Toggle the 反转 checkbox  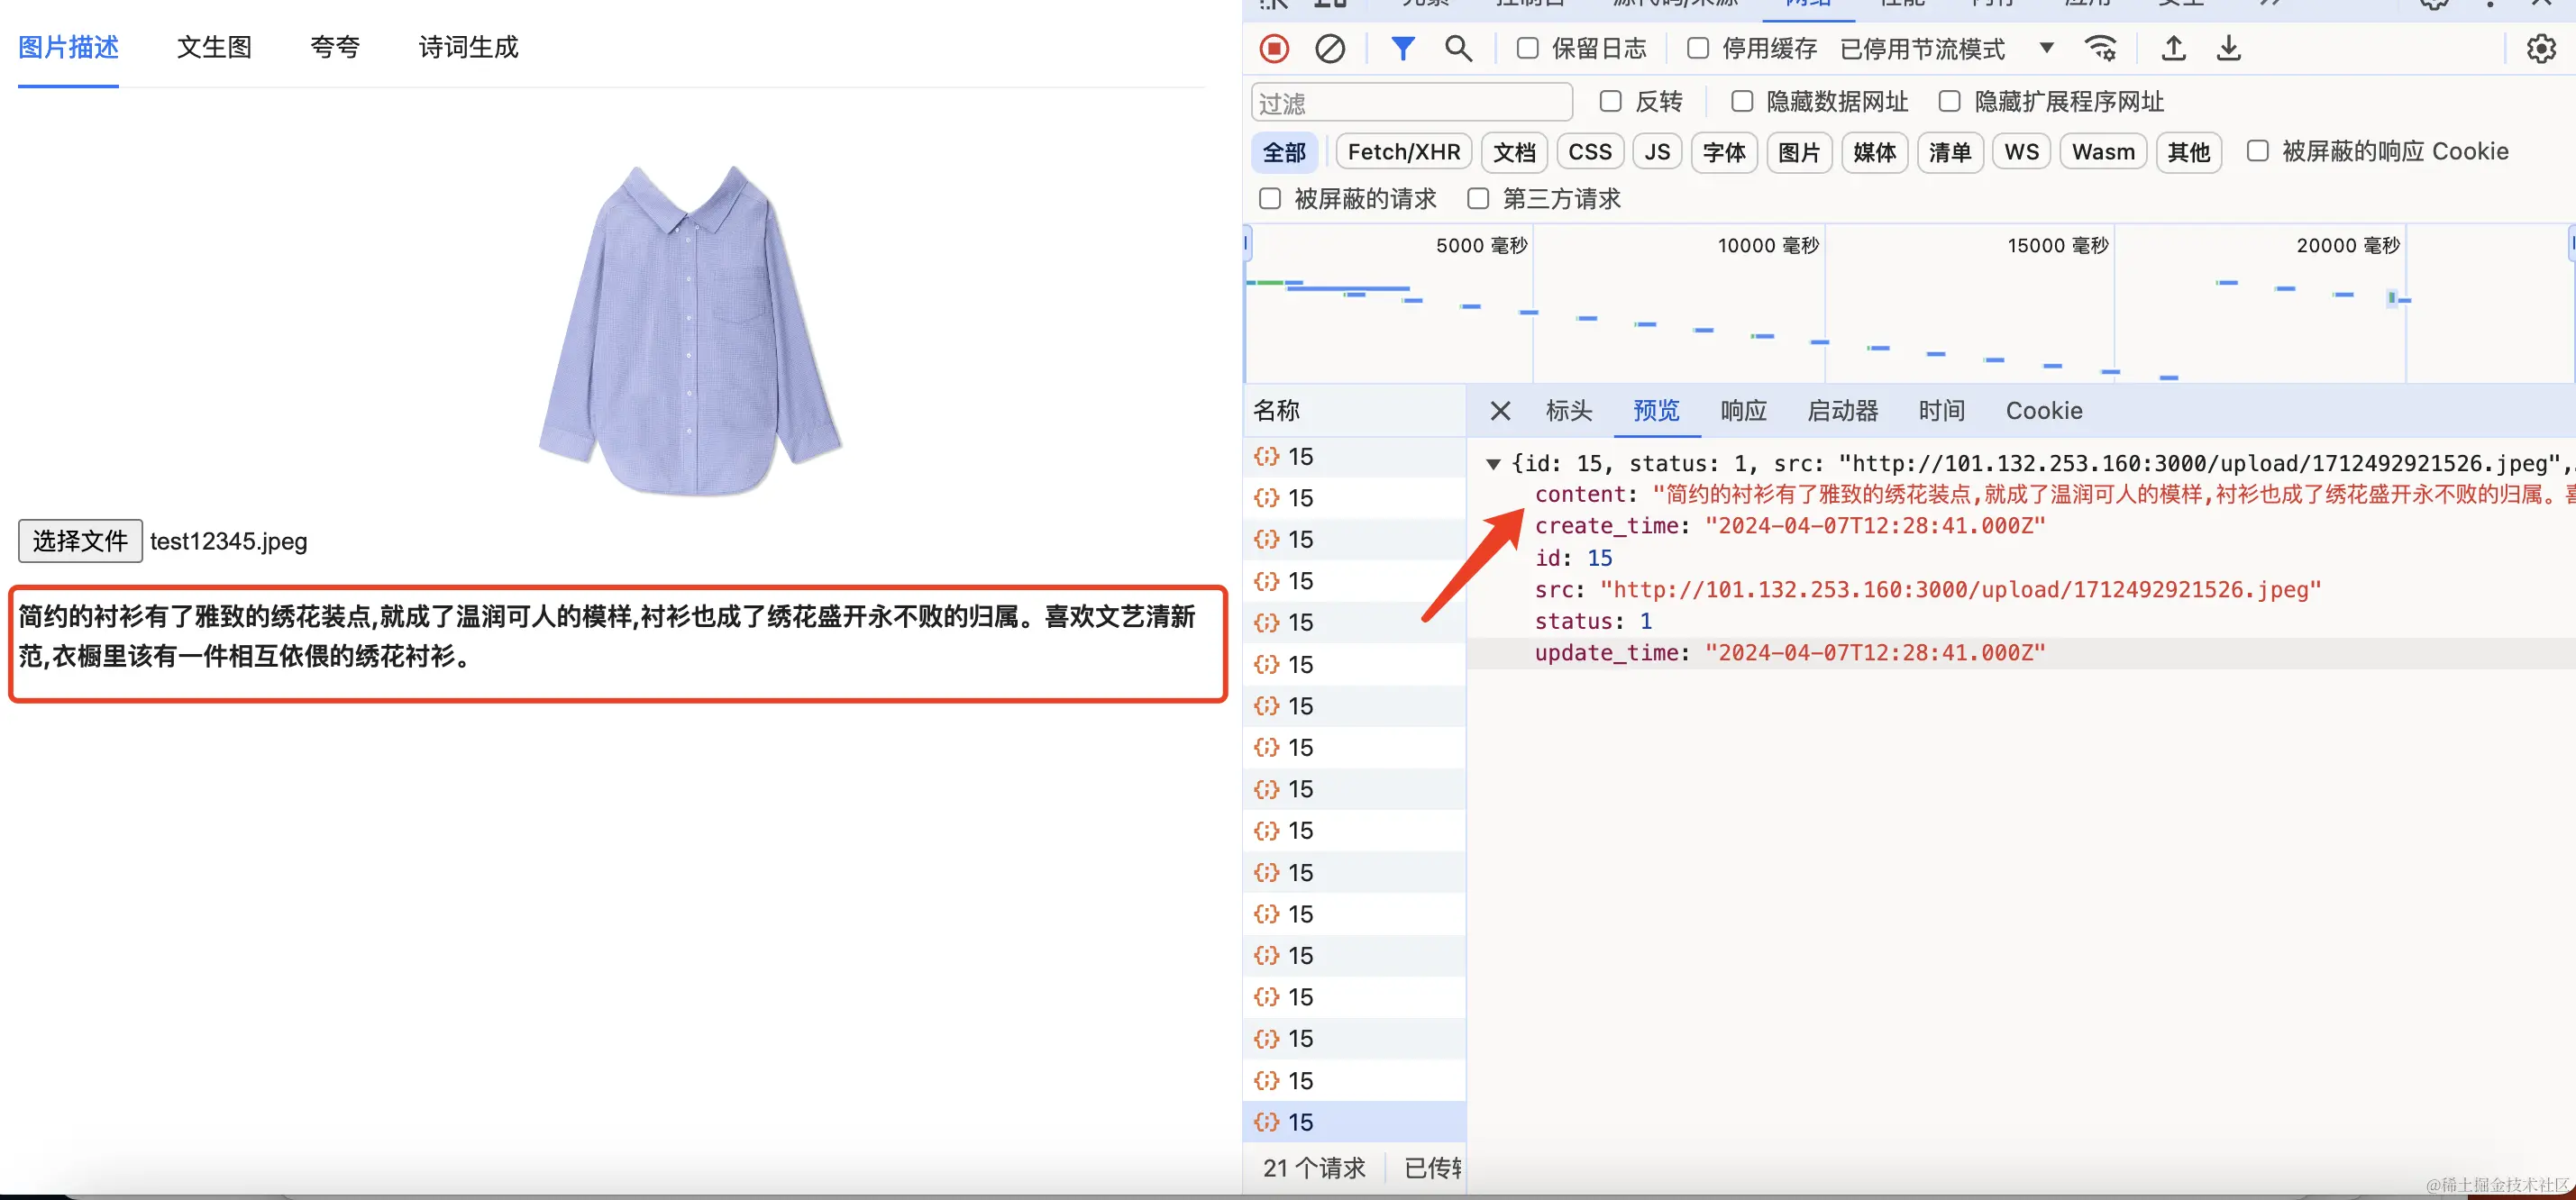coord(1610,101)
